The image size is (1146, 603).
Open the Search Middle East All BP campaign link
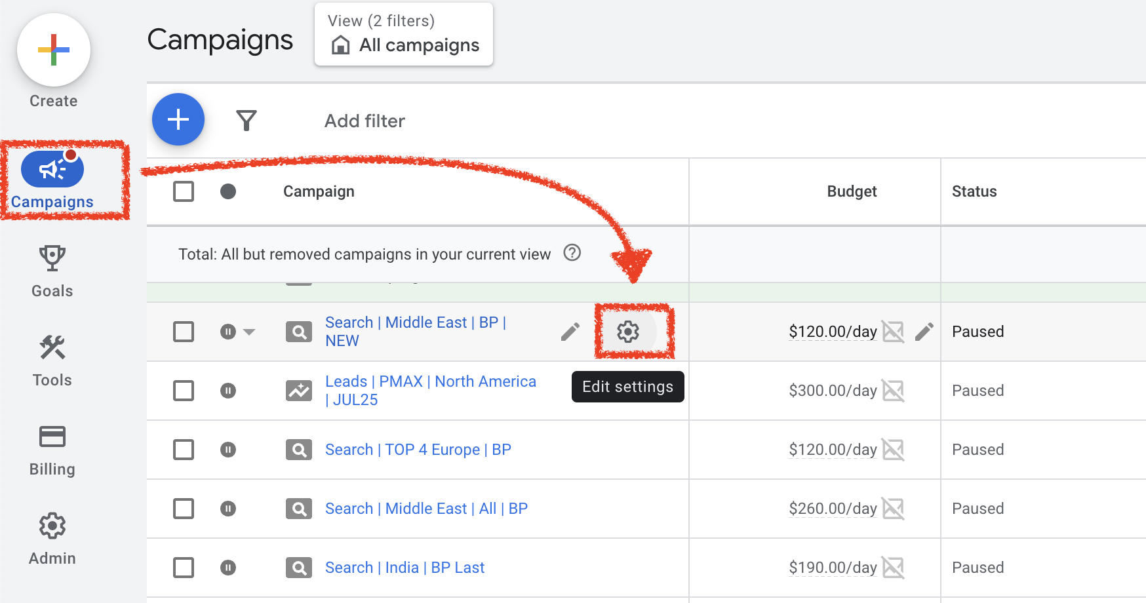[426, 508]
